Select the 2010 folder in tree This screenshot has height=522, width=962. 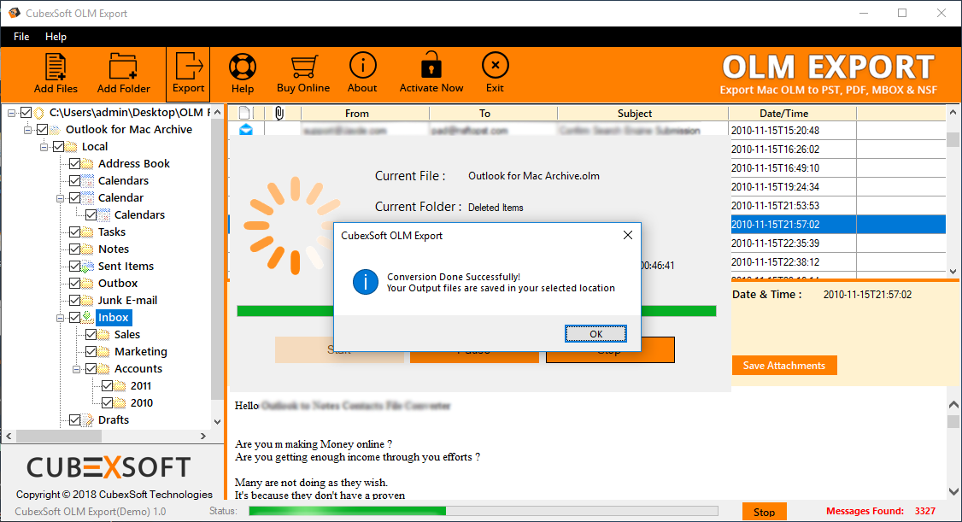pos(142,403)
